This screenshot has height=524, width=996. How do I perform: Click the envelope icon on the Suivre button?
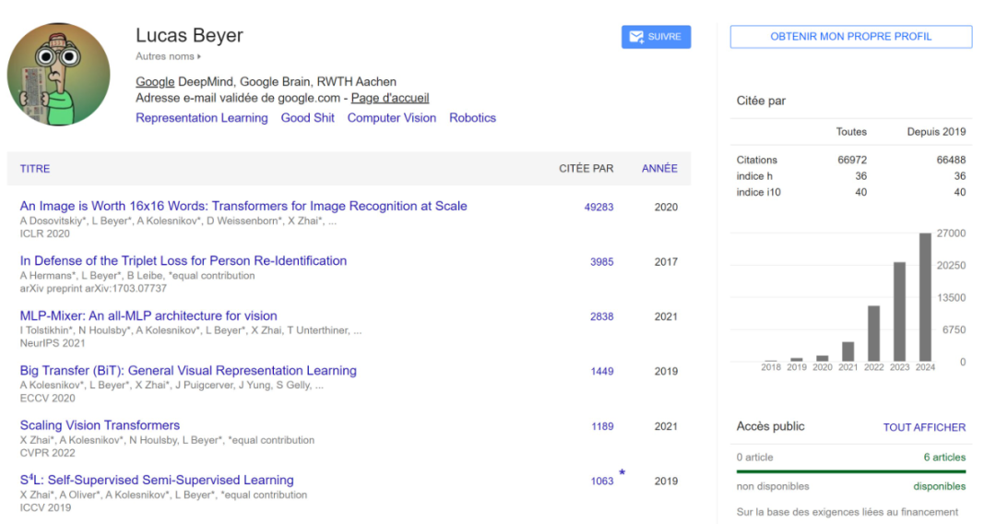pos(635,37)
